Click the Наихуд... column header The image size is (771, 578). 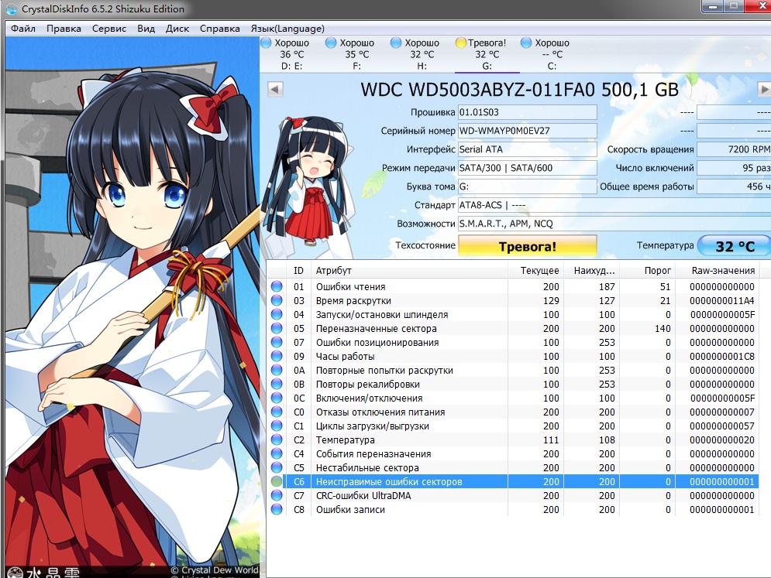coord(591,271)
